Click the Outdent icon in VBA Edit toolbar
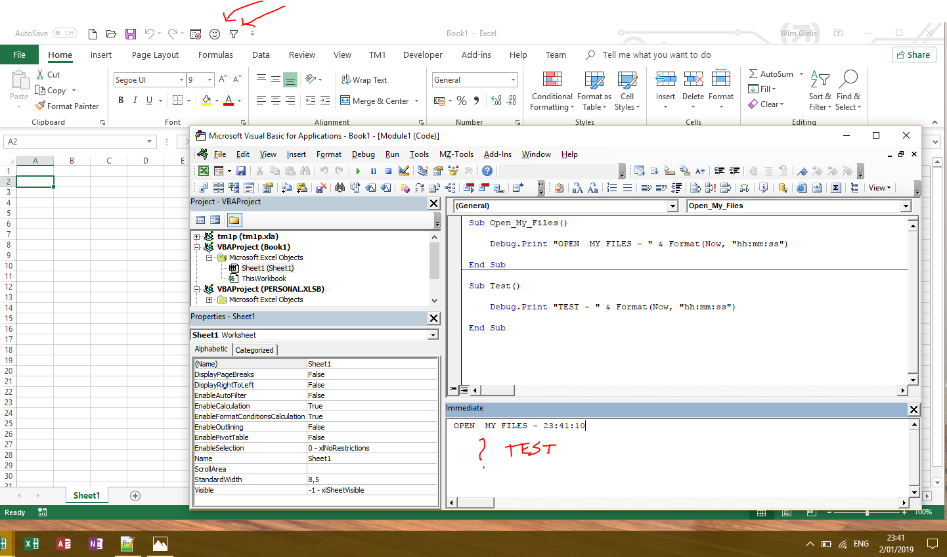Image resolution: width=947 pixels, height=557 pixels. point(734,171)
